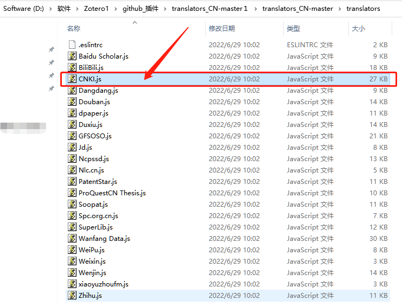Click the pin icon beside the Baidu Scholar.js row
This screenshot has height=306, width=402.
tap(52, 62)
